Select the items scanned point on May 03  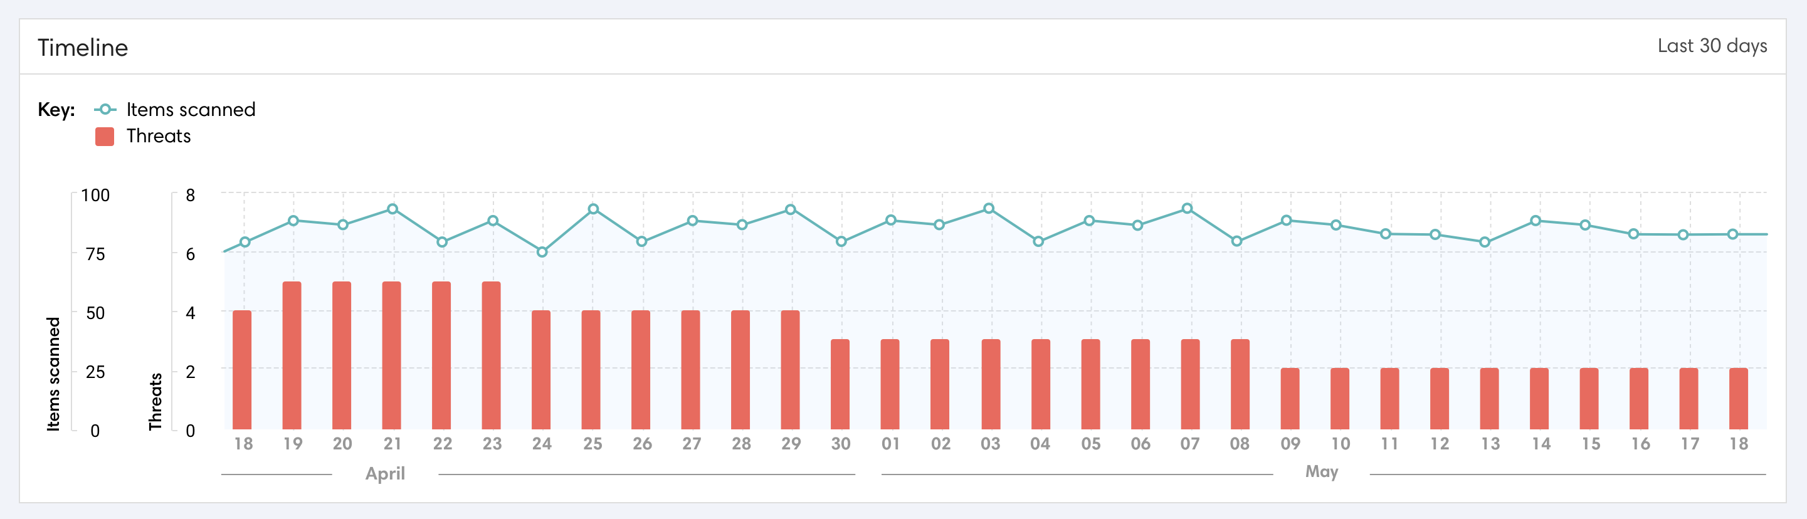(988, 208)
